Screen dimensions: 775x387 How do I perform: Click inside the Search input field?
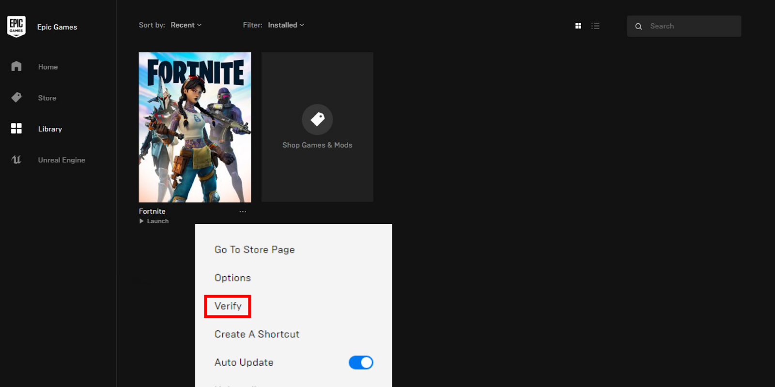[x=684, y=26]
